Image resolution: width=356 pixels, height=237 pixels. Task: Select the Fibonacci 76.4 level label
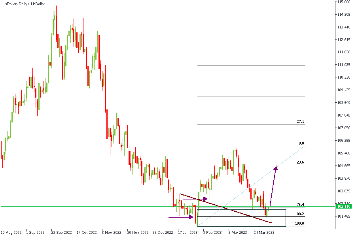coord(300,204)
